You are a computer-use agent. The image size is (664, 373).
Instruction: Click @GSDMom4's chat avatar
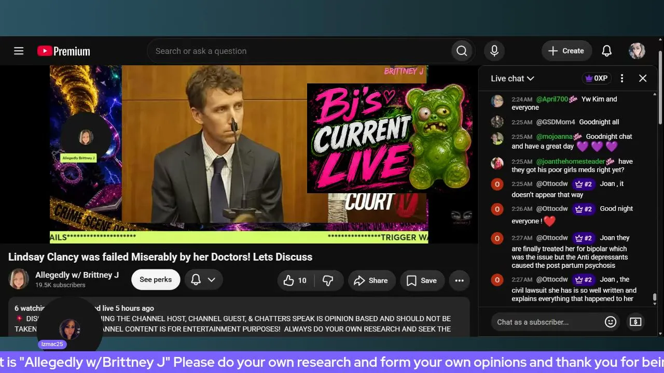(497, 122)
